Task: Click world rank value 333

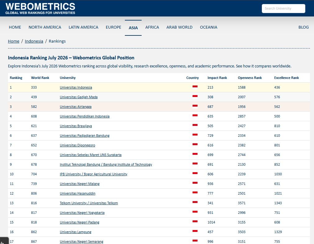Action: 34,87
